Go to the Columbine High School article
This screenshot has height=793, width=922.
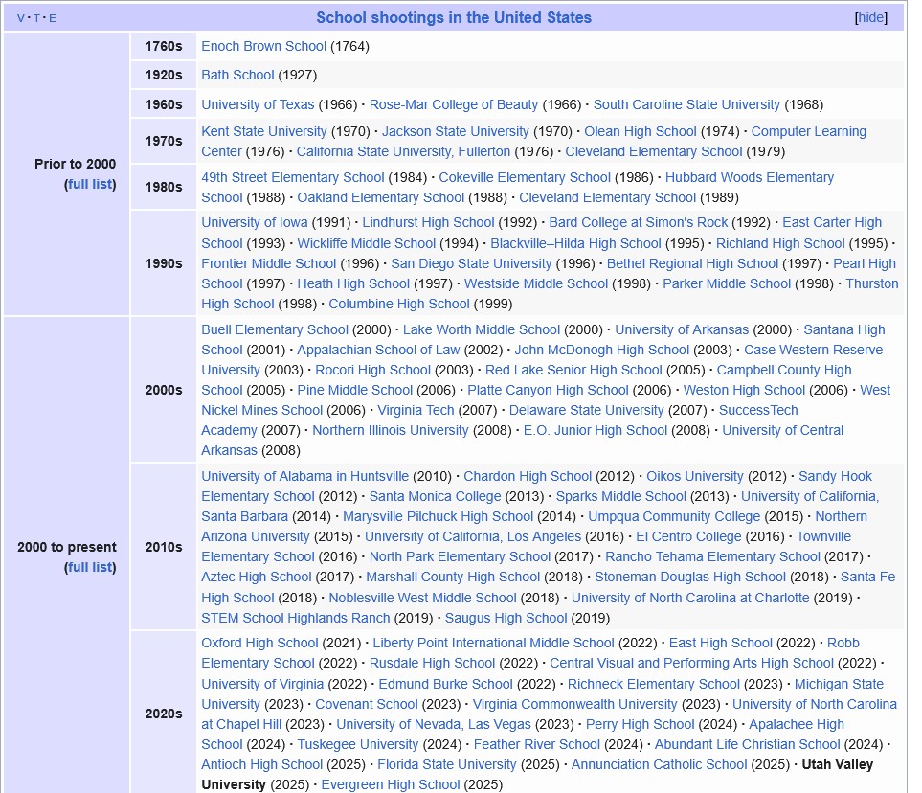click(398, 304)
